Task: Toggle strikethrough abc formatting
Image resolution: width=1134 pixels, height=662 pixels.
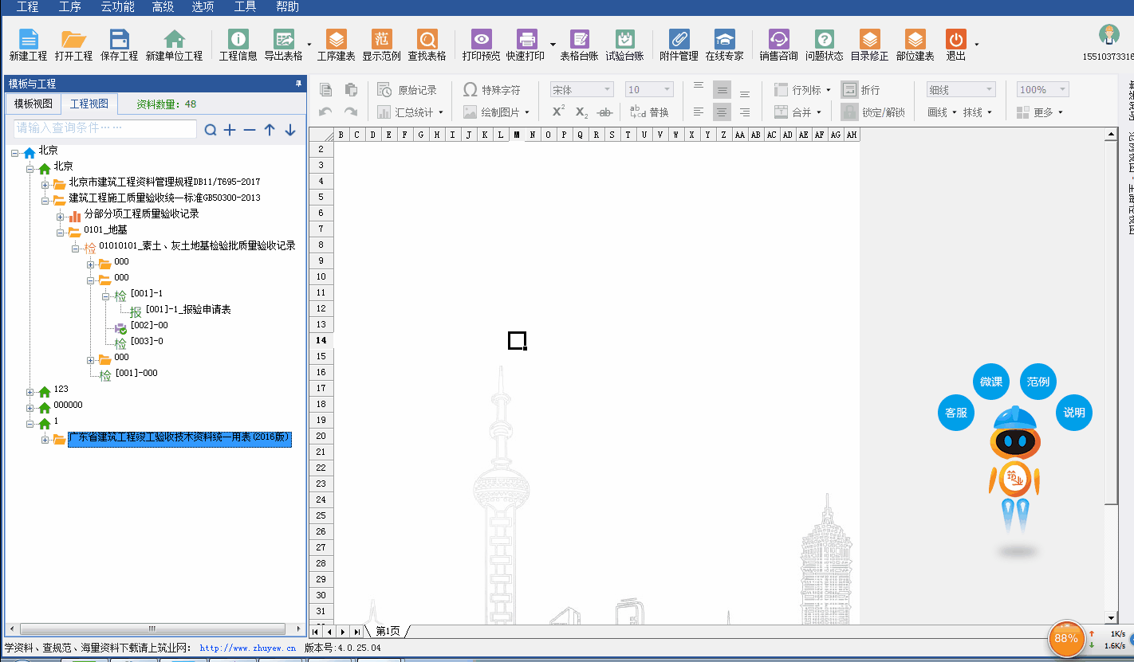Action: pyautogui.click(x=605, y=112)
